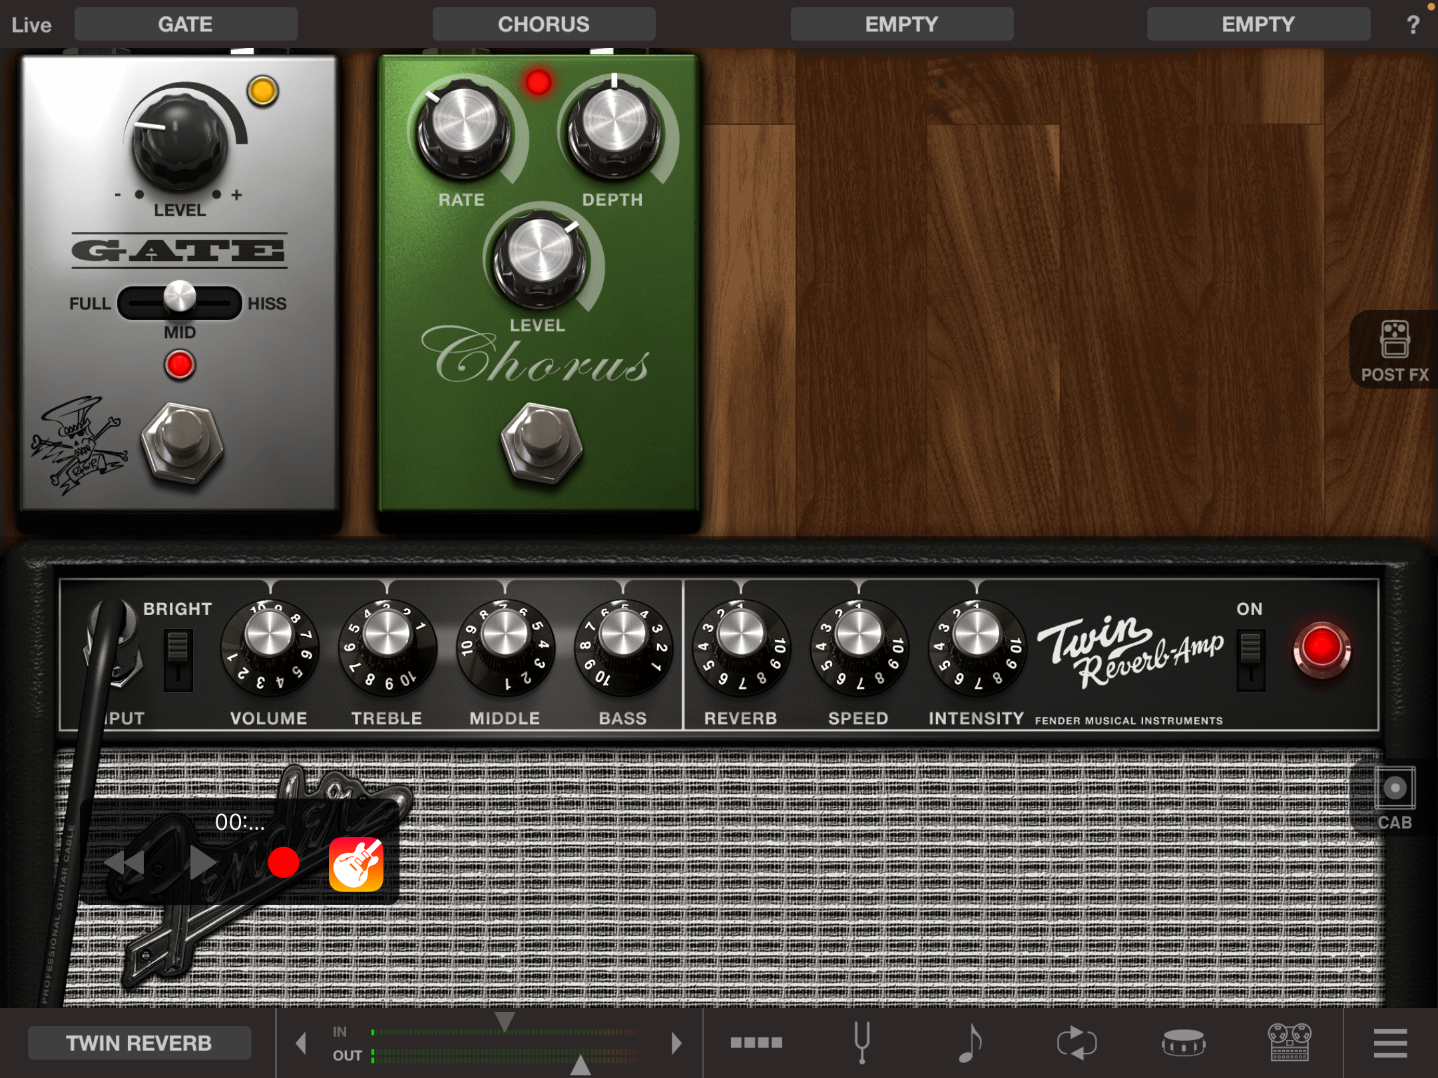Click the amp SPEED knob

point(859,648)
